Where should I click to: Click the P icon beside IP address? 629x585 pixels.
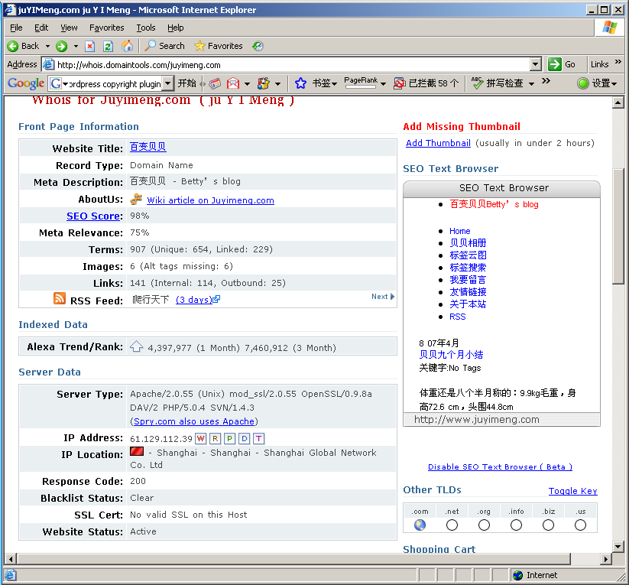point(229,438)
